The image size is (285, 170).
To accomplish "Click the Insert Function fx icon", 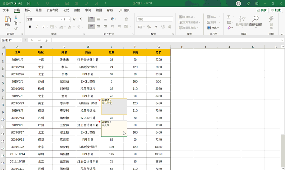I will click(47, 40).
